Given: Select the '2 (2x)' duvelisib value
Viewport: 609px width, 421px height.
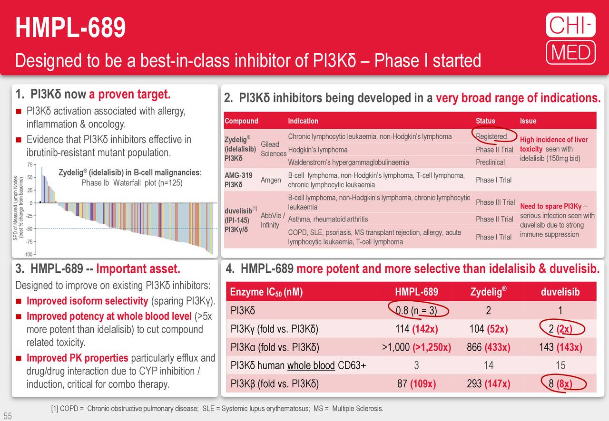Looking at the screenshot, I should tap(560, 329).
